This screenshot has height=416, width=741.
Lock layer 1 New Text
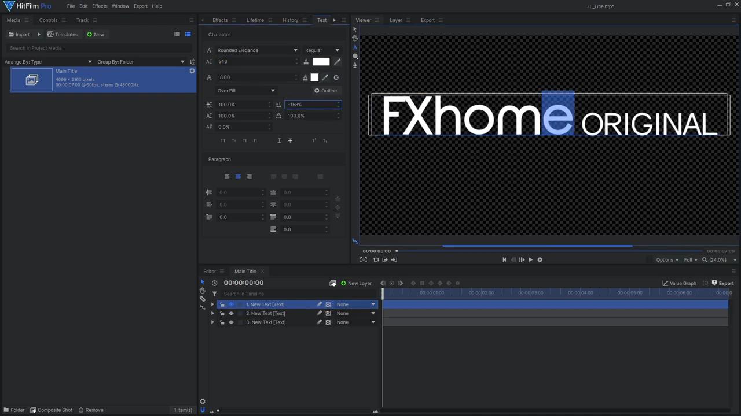[222, 304]
